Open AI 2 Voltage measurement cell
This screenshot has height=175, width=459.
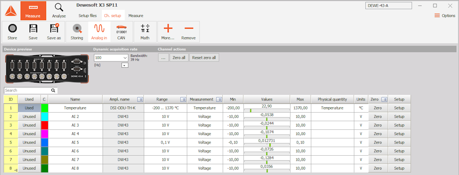tap(205, 116)
